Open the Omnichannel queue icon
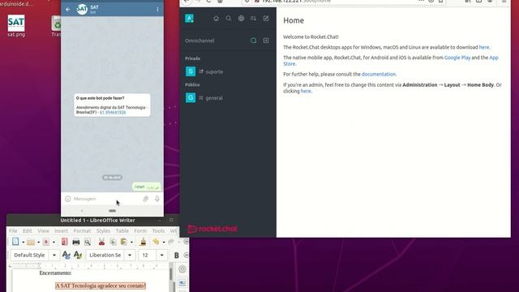The width and height of the screenshot is (519, 292). (266, 41)
